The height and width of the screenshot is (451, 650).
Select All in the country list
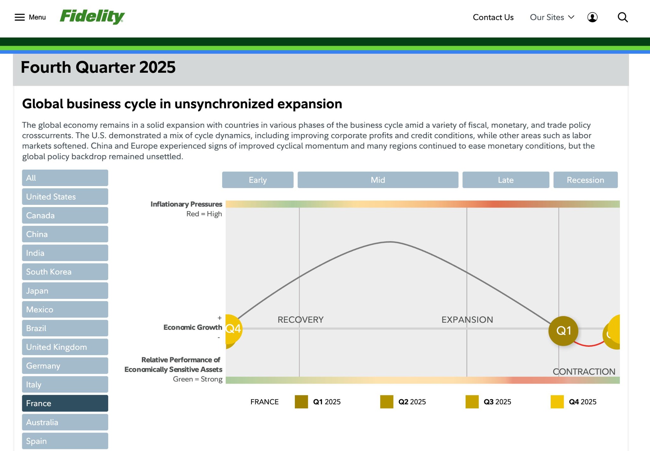pos(65,178)
